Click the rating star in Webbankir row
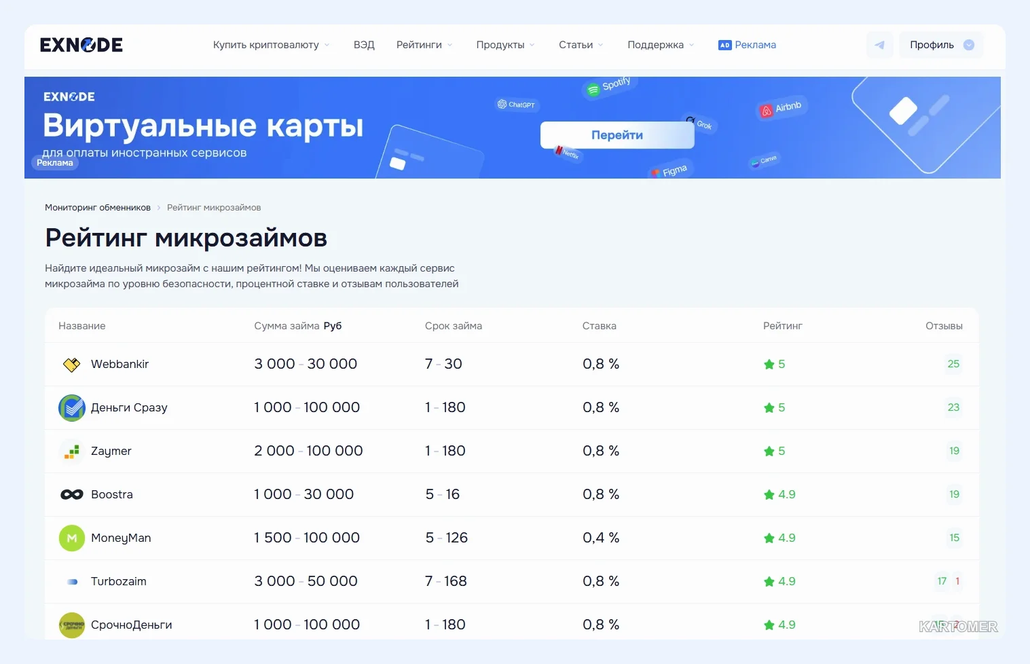1030x664 pixels. coord(769,365)
